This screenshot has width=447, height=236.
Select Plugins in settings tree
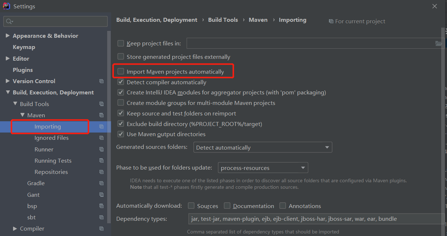(x=23, y=70)
